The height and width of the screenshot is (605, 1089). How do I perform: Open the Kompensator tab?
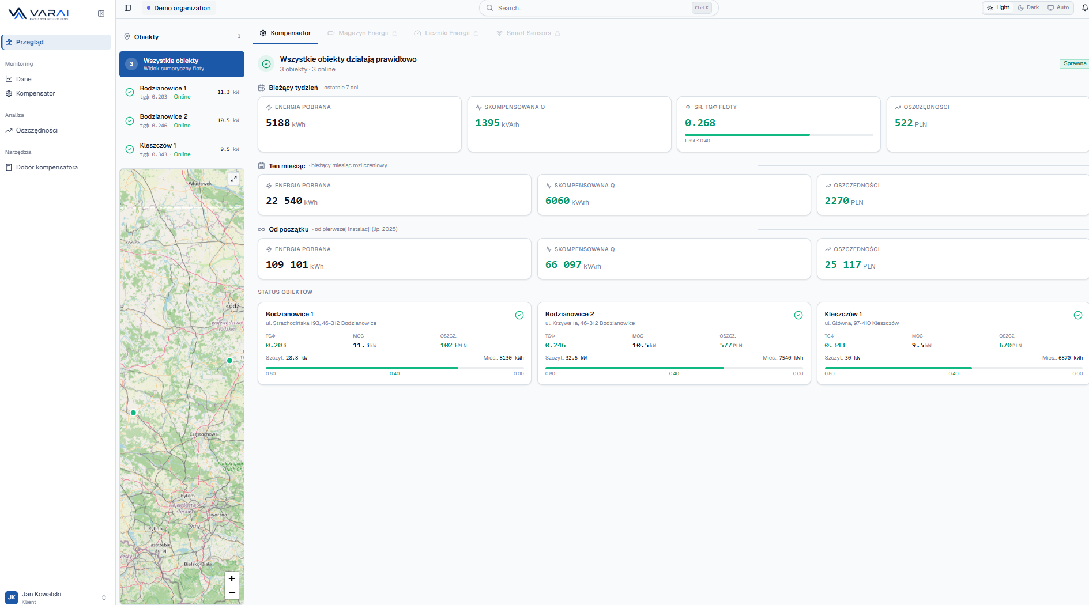pos(285,33)
